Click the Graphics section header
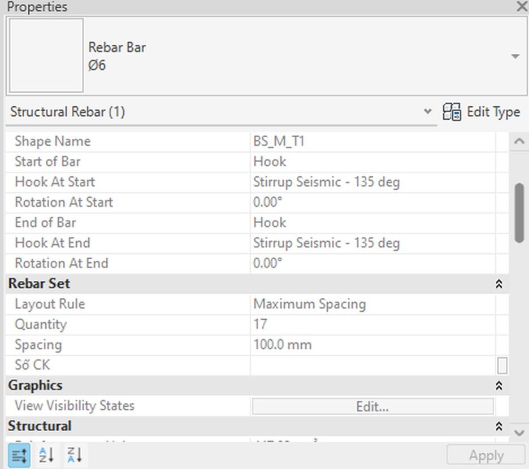Screen dimensions: 529x469 [x=257, y=386]
